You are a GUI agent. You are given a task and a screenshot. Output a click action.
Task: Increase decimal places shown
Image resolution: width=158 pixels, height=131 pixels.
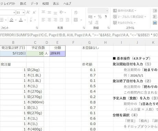pyautogui.click(x=90, y=22)
